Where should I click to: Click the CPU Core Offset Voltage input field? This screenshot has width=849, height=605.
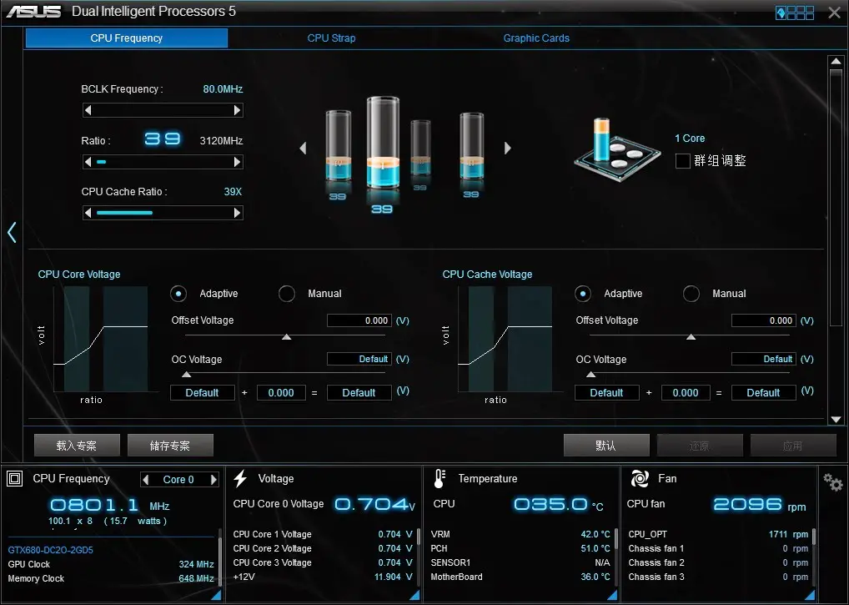(x=359, y=320)
